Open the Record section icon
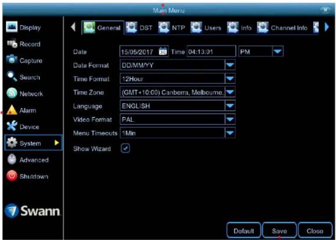 pos(12,44)
